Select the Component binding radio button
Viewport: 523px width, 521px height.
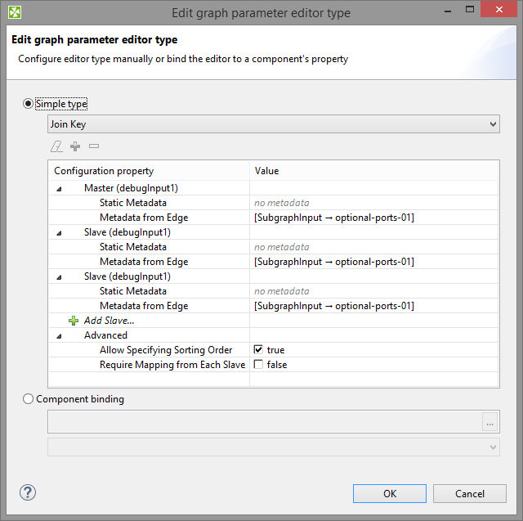click(x=29, y=399)
